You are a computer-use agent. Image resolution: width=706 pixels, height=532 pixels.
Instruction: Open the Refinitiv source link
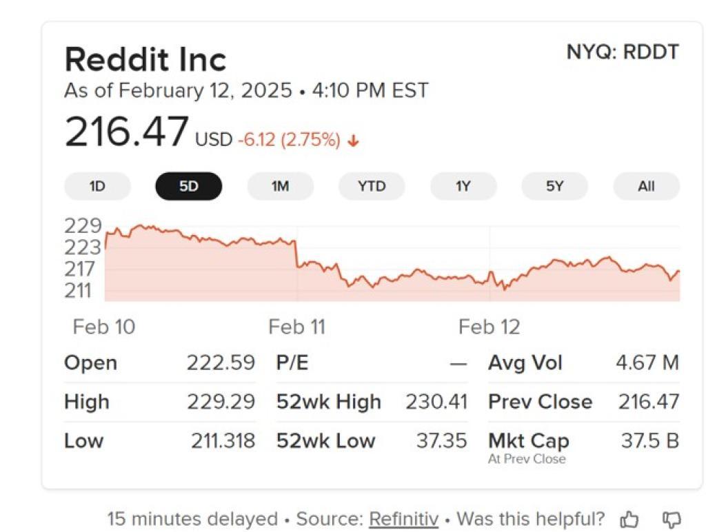click(x=403, y=519)
